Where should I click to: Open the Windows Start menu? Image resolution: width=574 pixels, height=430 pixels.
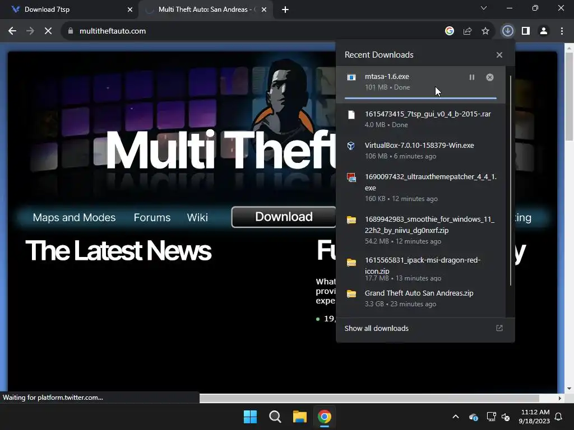251,417
